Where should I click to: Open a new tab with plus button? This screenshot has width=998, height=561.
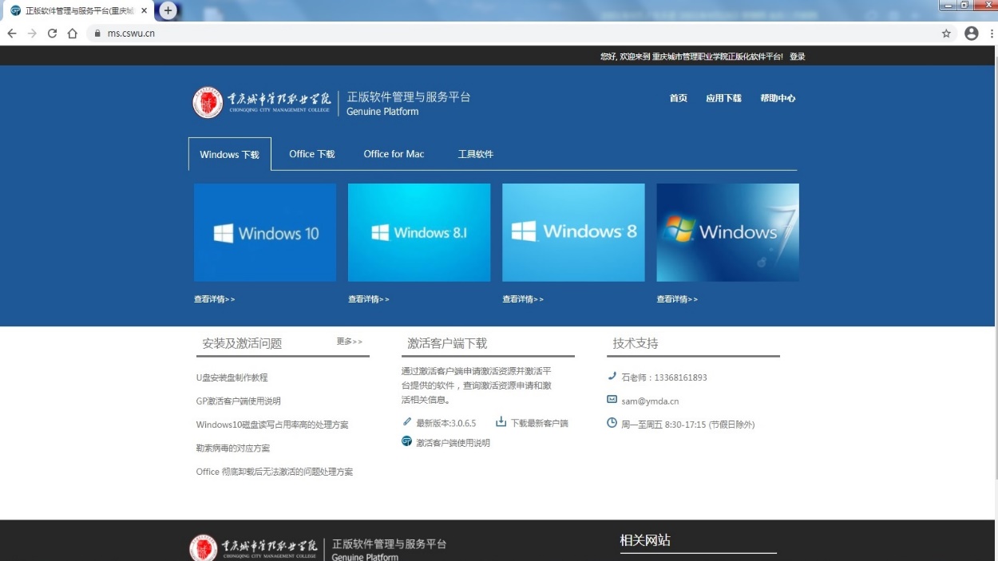pos(168,10)
